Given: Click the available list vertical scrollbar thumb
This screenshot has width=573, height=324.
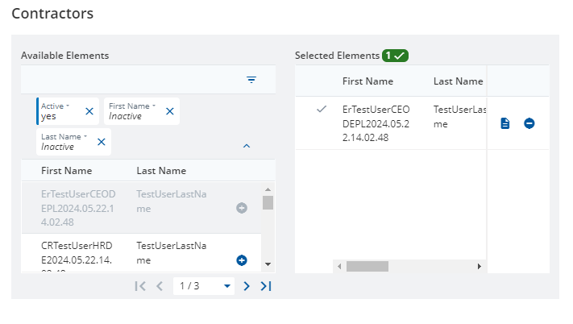Looking at the screenshot, I should [268, 203].
